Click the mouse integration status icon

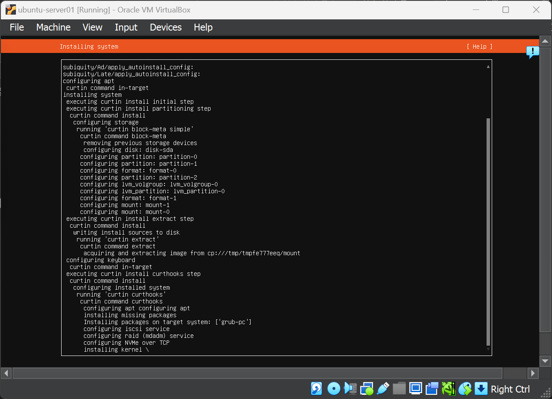pos(465,389)
